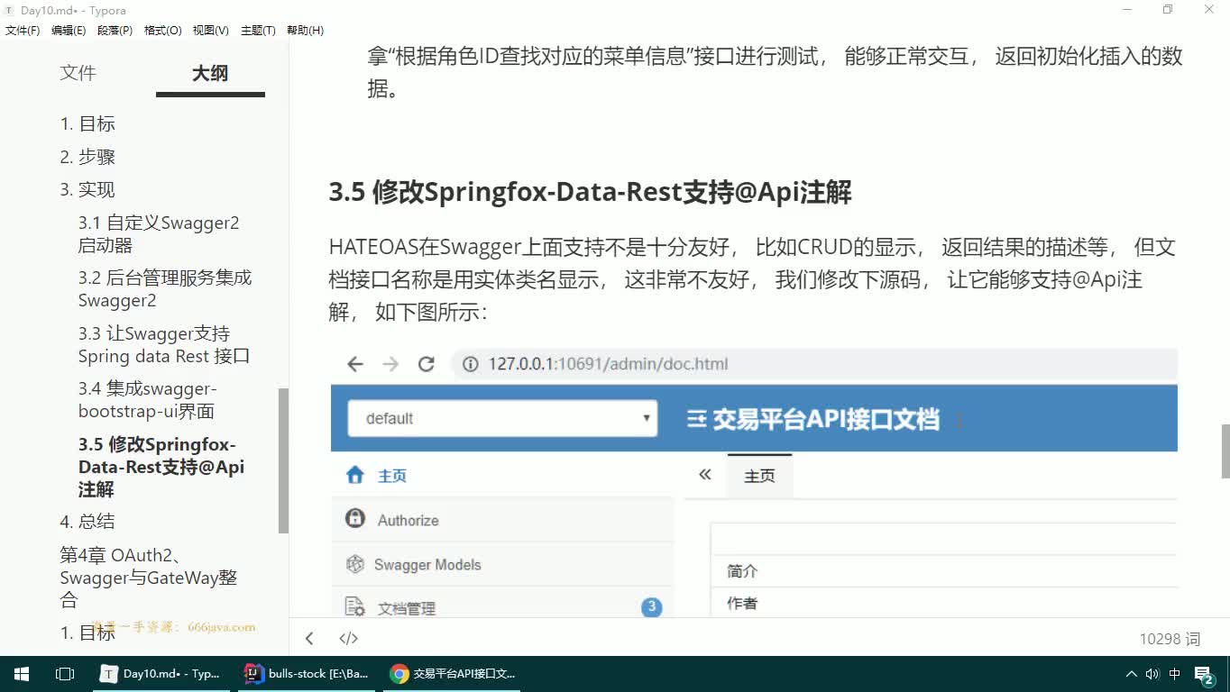Open the Windows Start menu
Screen dimensions: 1230x692
pos(21,673)
